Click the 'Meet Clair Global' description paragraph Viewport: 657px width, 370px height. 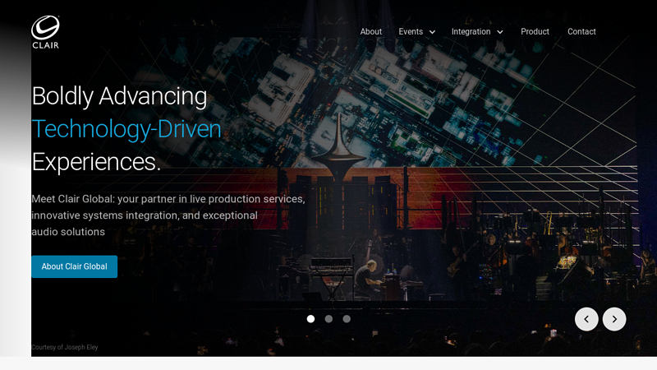tap(168, 215)
